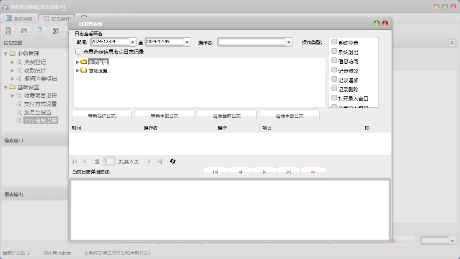This screenshot has height=259, width=460.
Task: Check the 记录修改 operation type
Action: coord(334,70)
